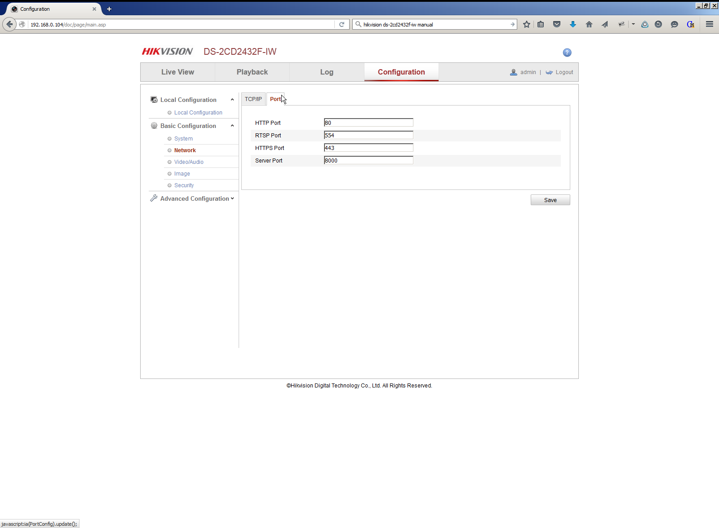Click the browser back arrow button
Viewport: 719px width, 528px height.
pos(9,24)
